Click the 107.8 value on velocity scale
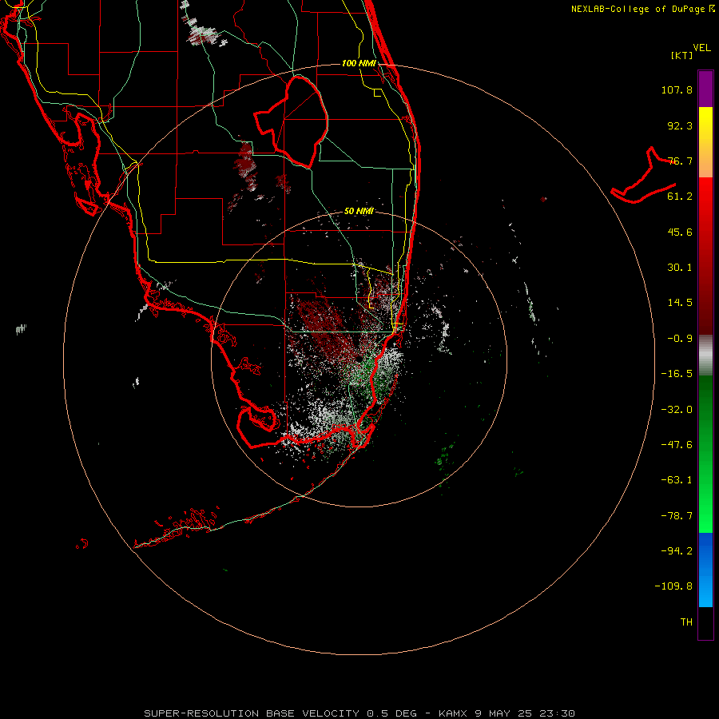 [x=677, y=89]
